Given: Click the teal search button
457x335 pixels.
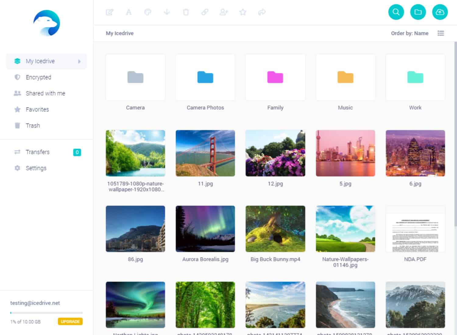Looking at the screenshot, I should pyautogui.click(x=396, y=12).
